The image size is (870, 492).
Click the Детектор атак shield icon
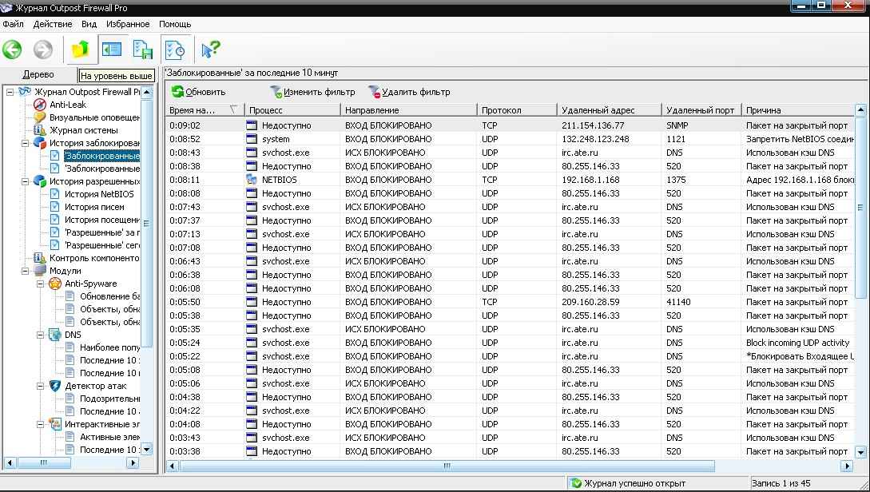tap(55, 386)
